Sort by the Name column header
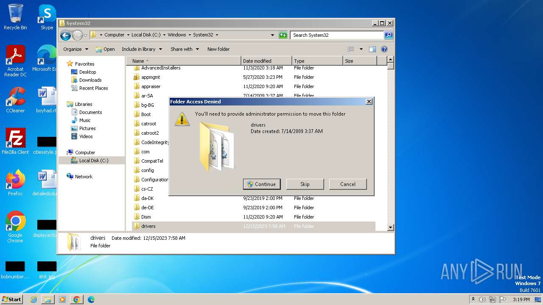This screenshot has height=305, width=543. coord(183,61)
